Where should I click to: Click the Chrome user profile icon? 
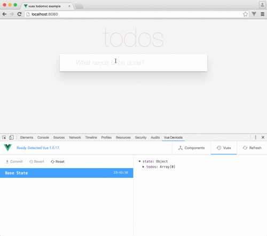tap(262, 5)
